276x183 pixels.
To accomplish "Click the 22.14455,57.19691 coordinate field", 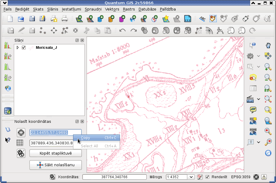I will (x=56, y=132).
